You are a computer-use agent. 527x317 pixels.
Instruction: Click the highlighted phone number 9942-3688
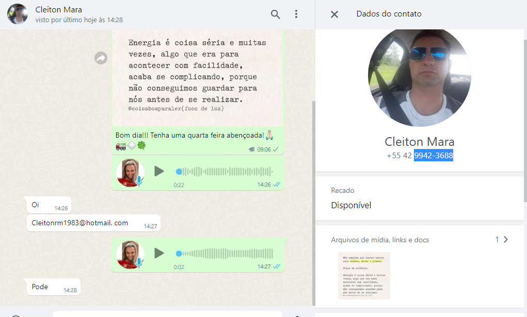point(433,156)
